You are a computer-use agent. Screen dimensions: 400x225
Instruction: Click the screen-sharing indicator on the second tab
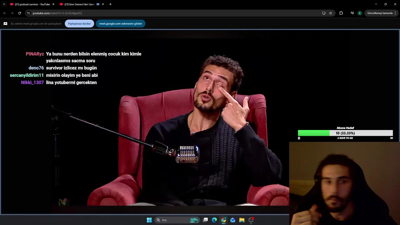98,4
